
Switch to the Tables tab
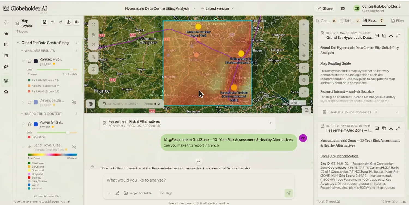(x=350, y=21)
